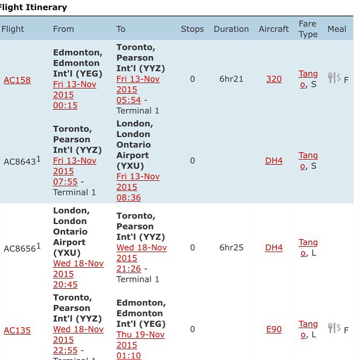Click the 07:55 Toronto departure time link

pyautogui.click(x=65, y=182)
